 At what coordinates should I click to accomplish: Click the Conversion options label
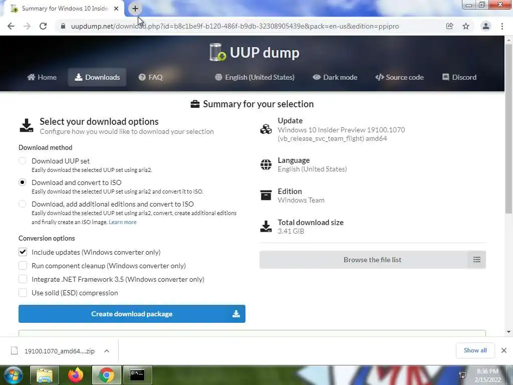pyautogui.click(x=47, y=238)
